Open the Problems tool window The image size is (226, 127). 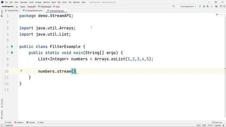coord(19,122)
